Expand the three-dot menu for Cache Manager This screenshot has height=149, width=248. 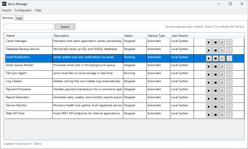coord(229,42)
